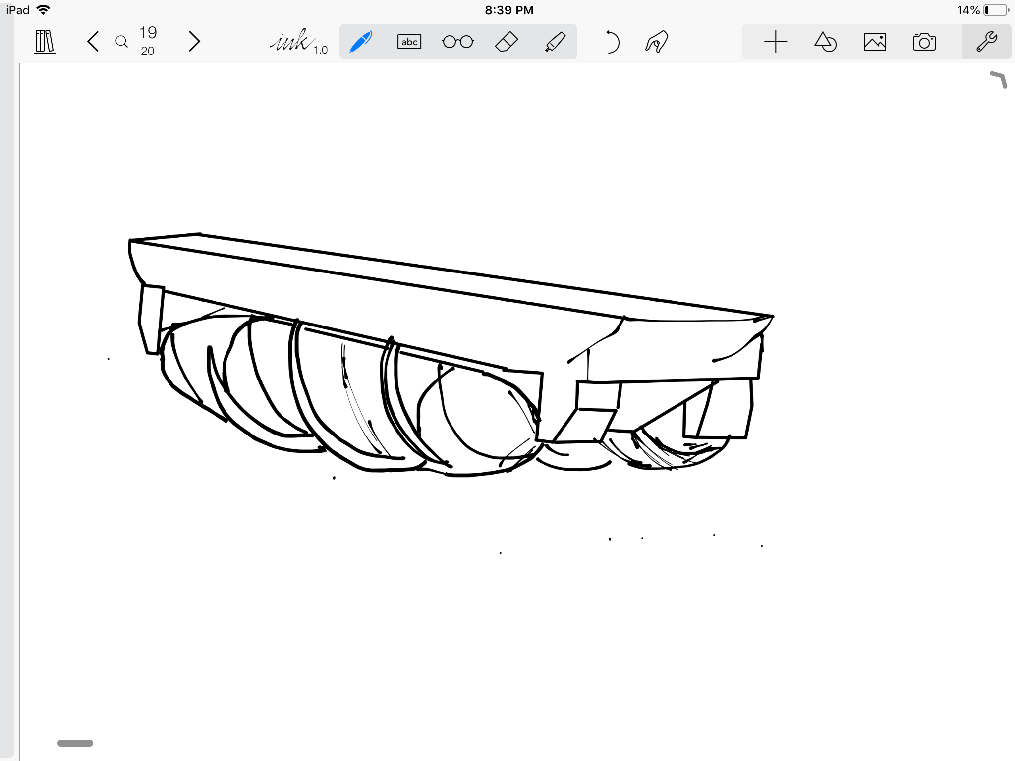Tap the battery indicator in status bar
The width and height of the screenshot is (1015, 761).
click(996, 10)
